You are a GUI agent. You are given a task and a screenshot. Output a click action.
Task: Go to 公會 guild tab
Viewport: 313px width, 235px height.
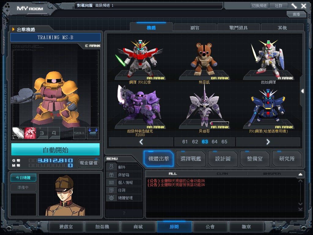pyautogui.click(x=210, y=227)
